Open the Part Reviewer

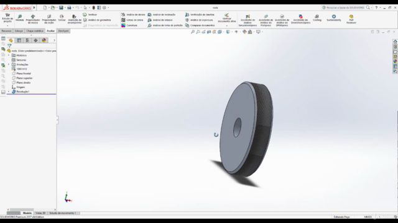351,19
